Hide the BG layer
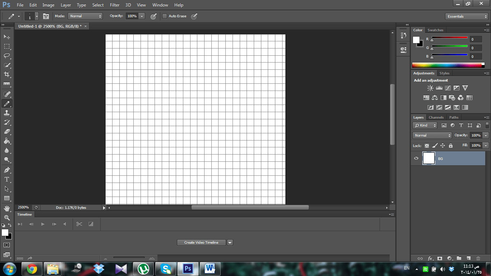The image size is (491, 276). click(x=416, y=158)
